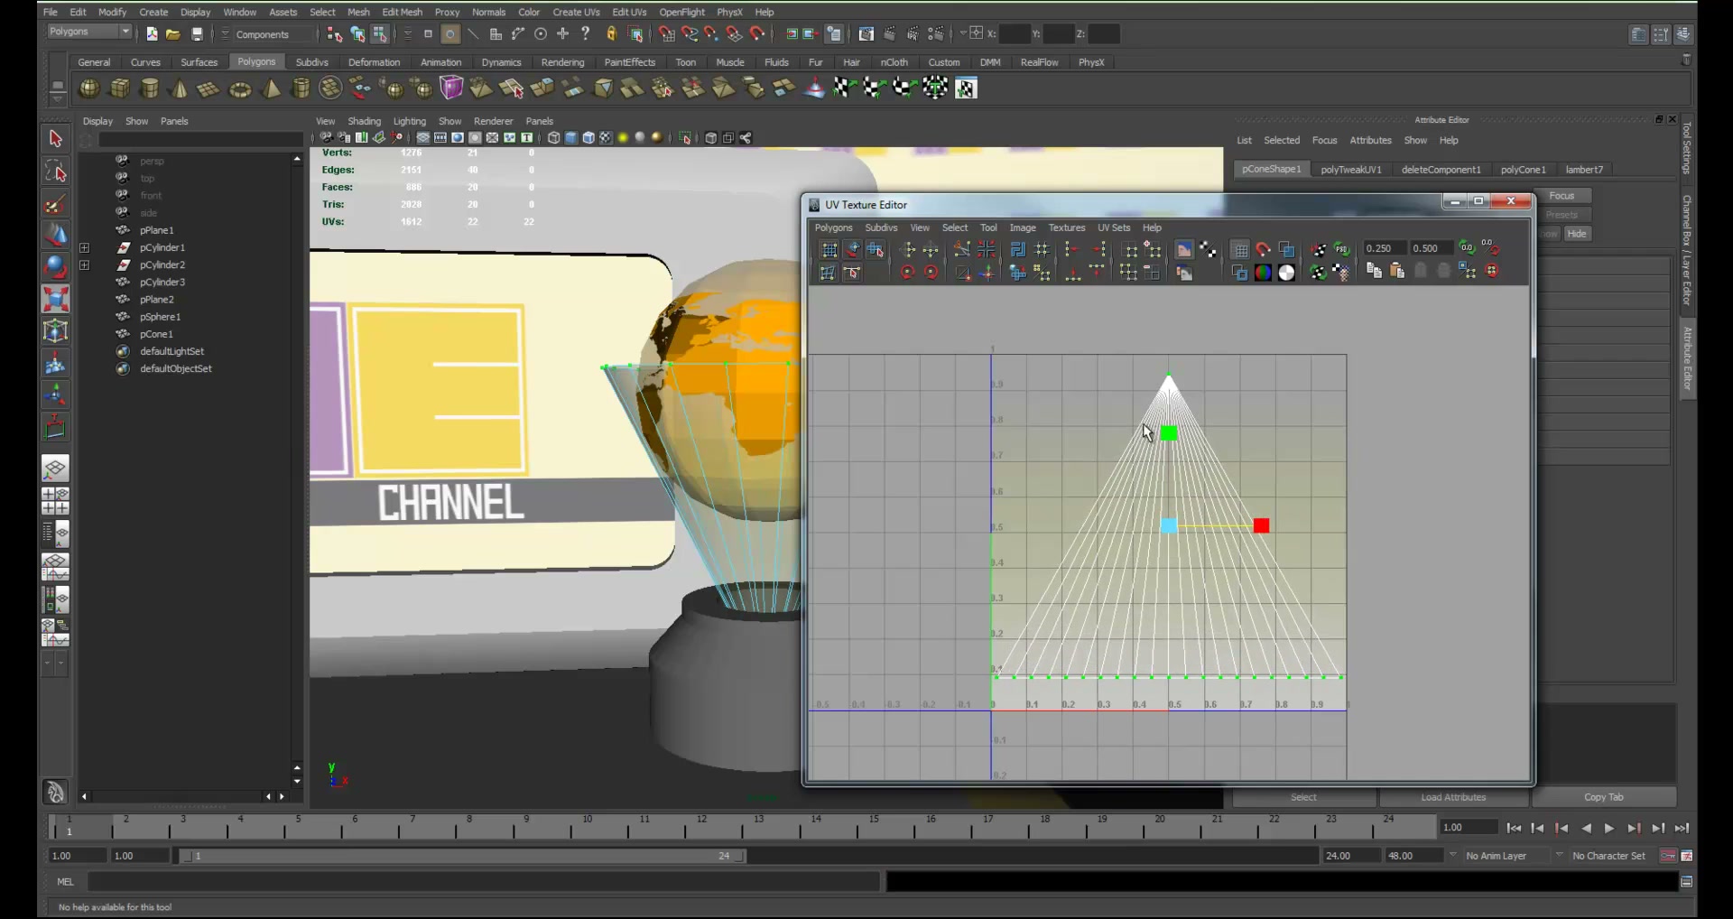Click the Load Attributes button

point(1453,797)
